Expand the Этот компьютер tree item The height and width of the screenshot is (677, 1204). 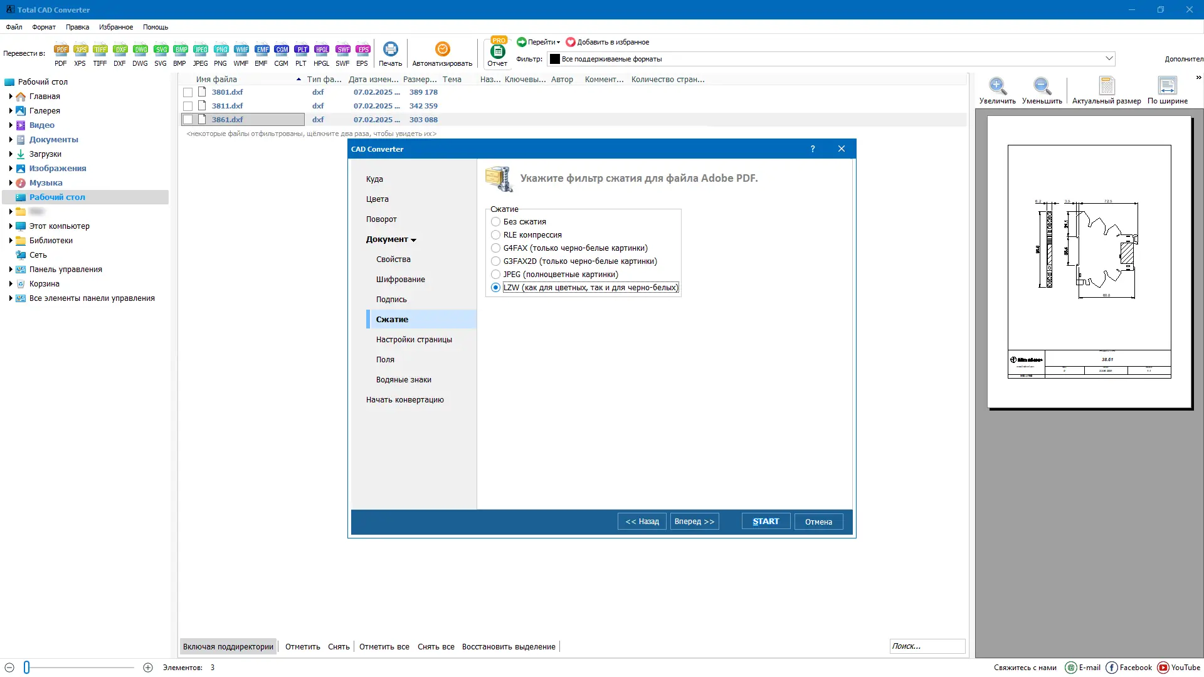[9, 226]
